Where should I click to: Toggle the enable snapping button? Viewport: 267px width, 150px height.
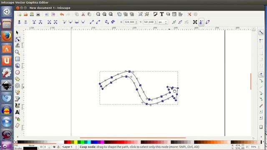click(x=261, y=32)
